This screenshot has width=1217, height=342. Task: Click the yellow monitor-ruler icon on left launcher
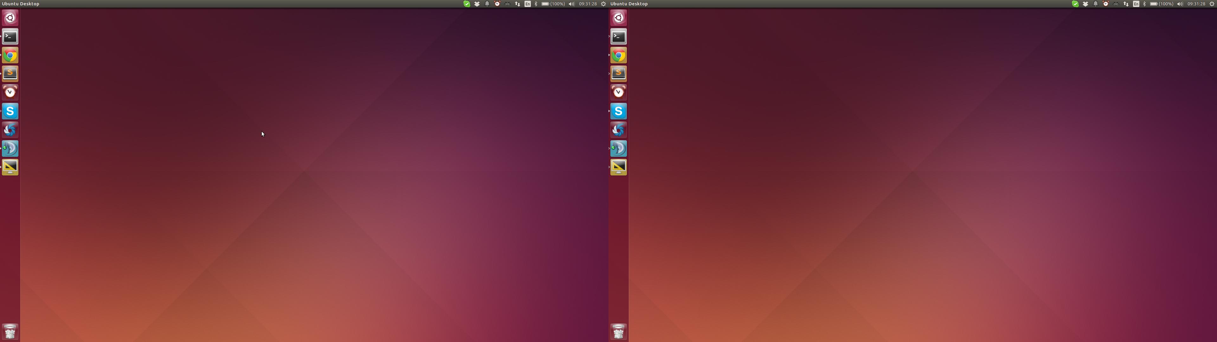10,167
